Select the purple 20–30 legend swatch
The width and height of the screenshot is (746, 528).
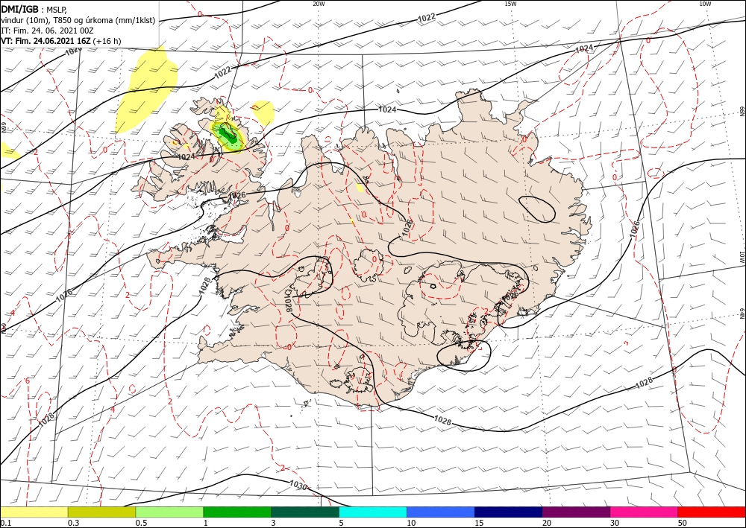click(x=576, y=512)
